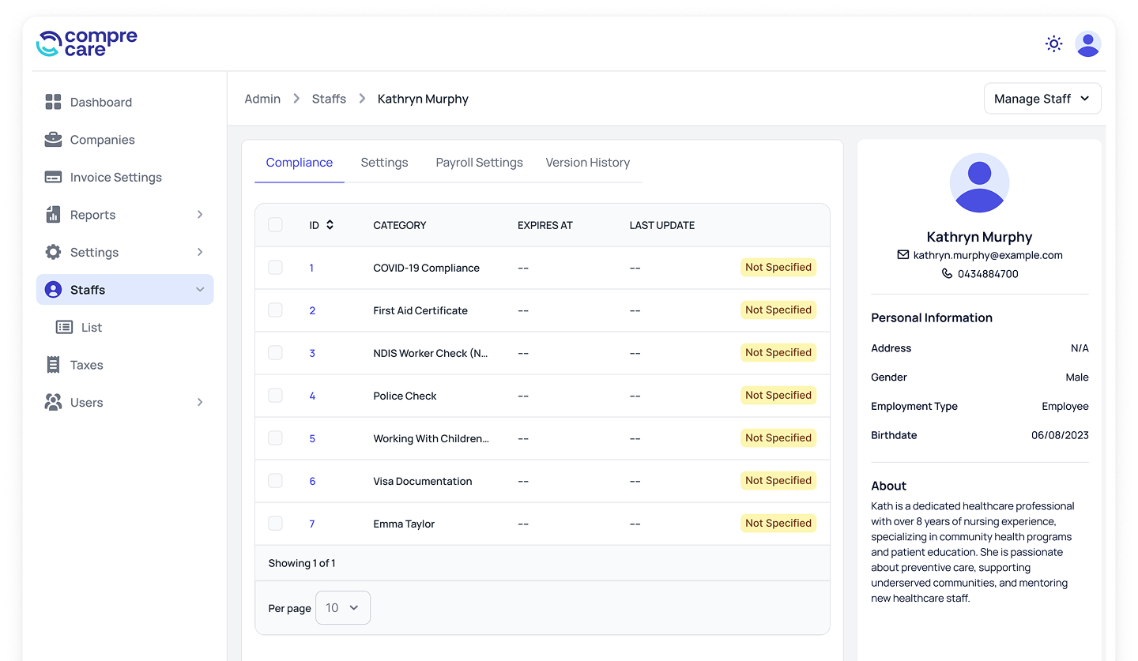The height and width of the screenshot is (661, 1138).
Task: Open compliance ID 6 link for Visa Documentation
Action: click(x=312, y=481)
